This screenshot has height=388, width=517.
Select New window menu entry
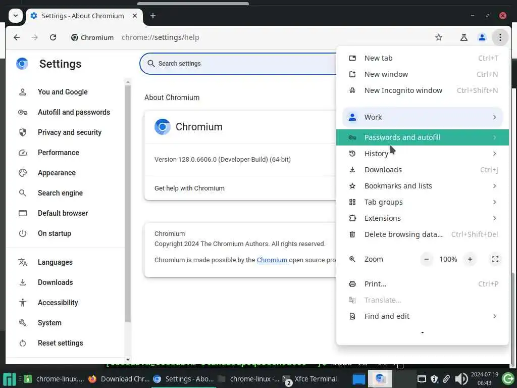coord(423,74)
